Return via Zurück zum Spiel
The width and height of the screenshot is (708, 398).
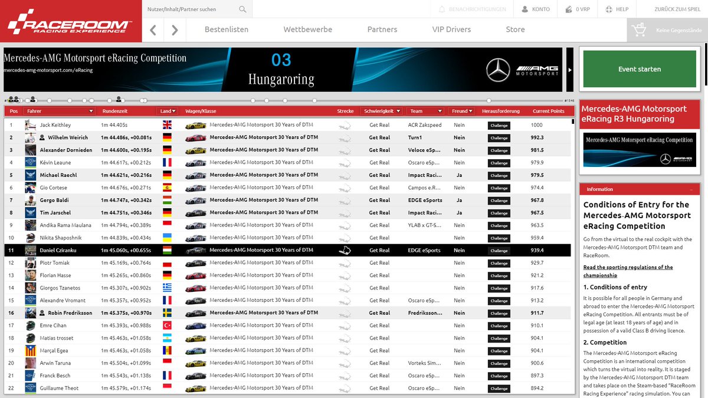click(x=678, y=9)
